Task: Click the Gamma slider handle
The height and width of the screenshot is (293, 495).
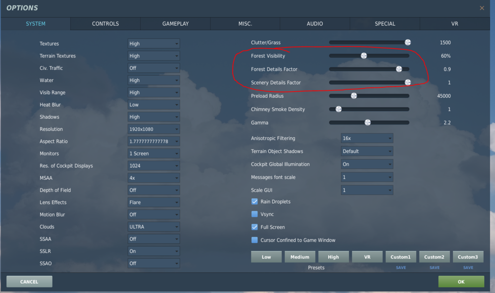Action: [x=368, y=123]
